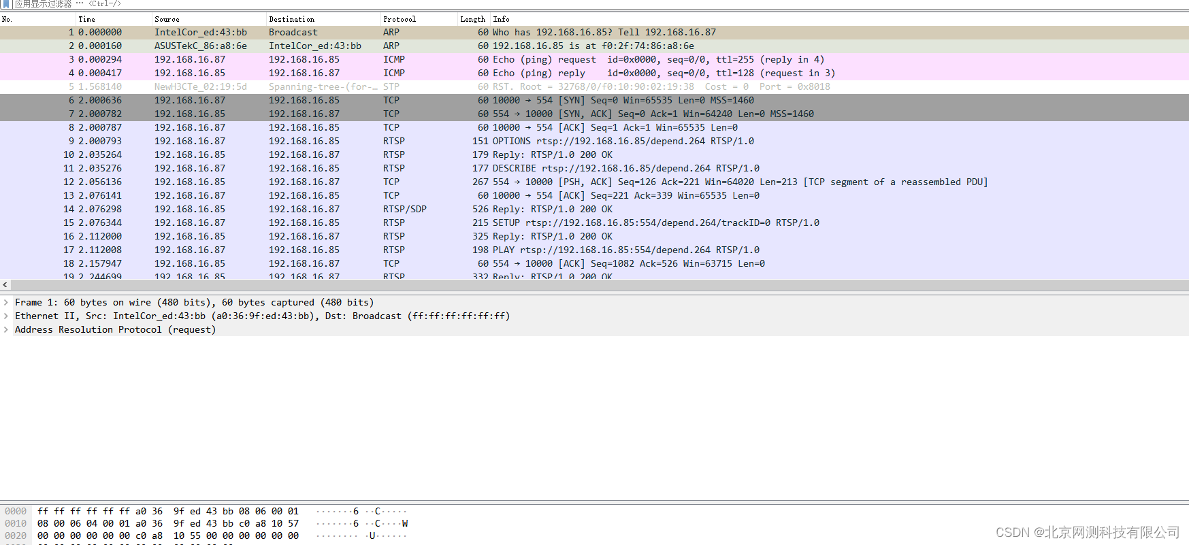Viewport: 1189px width, 545px height.
Task: Click into the display filter input field
Action: click(599, 4)
